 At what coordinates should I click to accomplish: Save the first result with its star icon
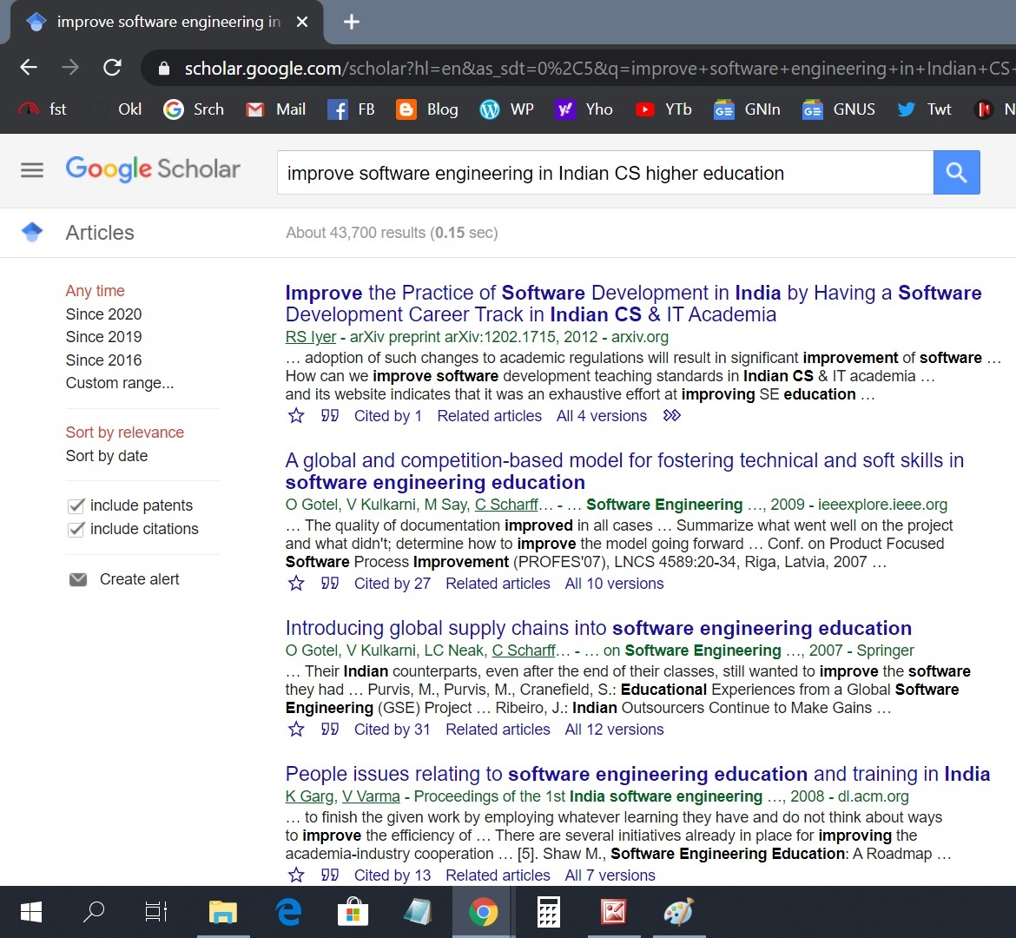(296, 416)
